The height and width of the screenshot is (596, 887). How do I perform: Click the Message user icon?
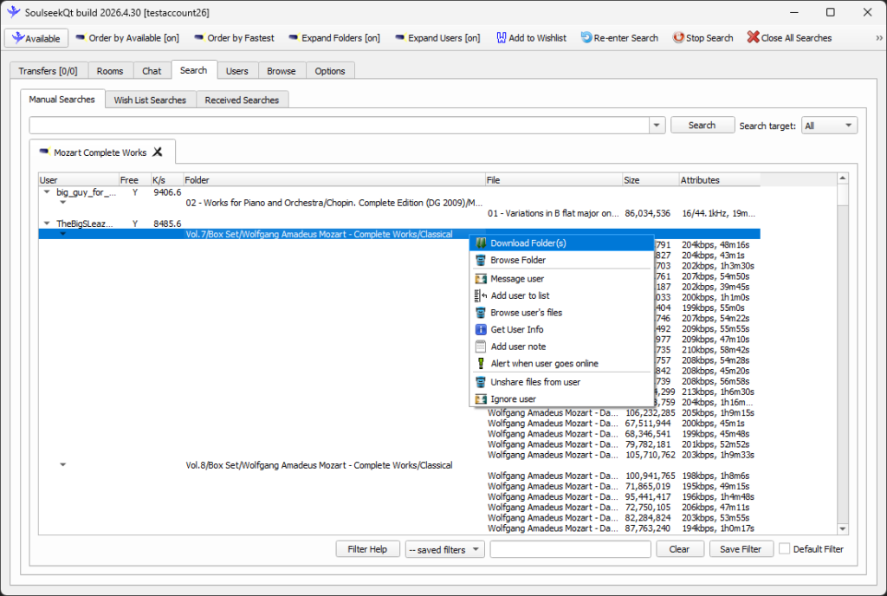click(481, 279)
